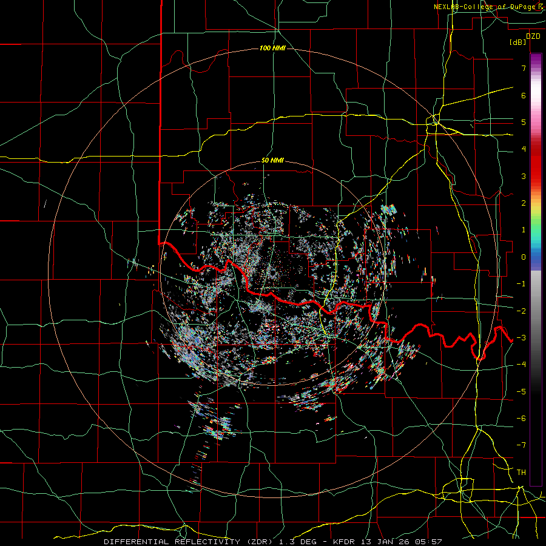Click the "100 NMI" range ring label

(272, 48)
